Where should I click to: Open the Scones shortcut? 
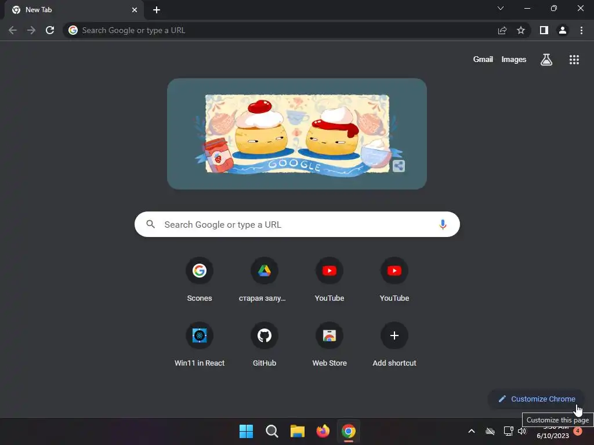tap(200, 279)
